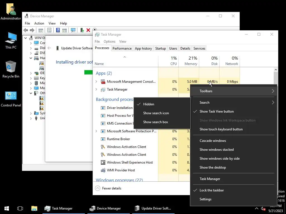Expand Microsoft Management Console process row

click(96, 82)
